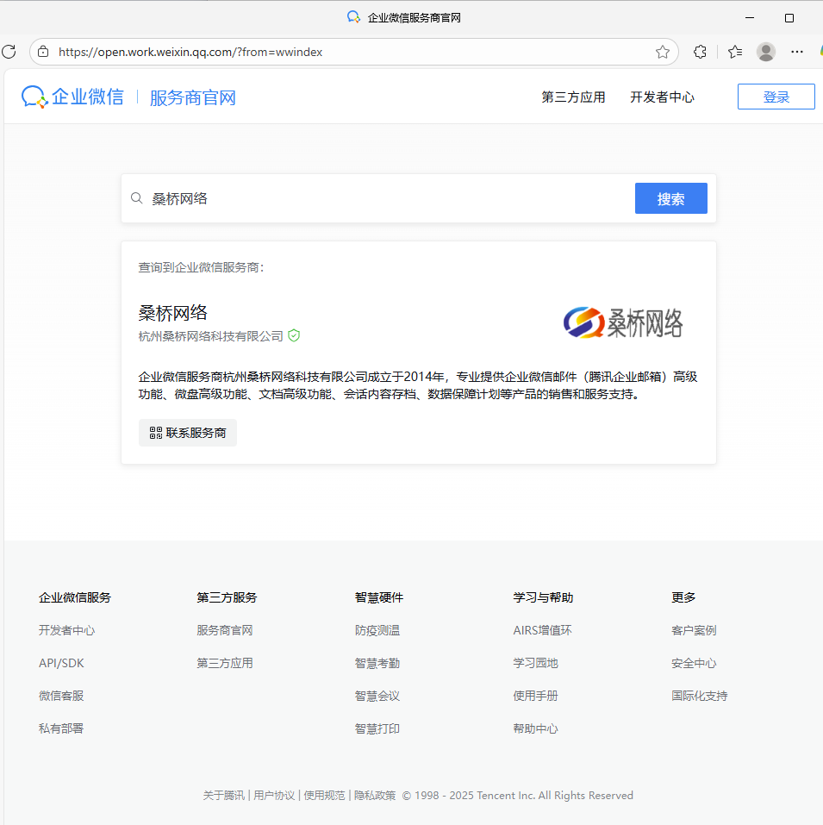Click the 联系服务商 QR code button
Image resolution: width=823 pixels, height=825 pixels.
(188, 433)
